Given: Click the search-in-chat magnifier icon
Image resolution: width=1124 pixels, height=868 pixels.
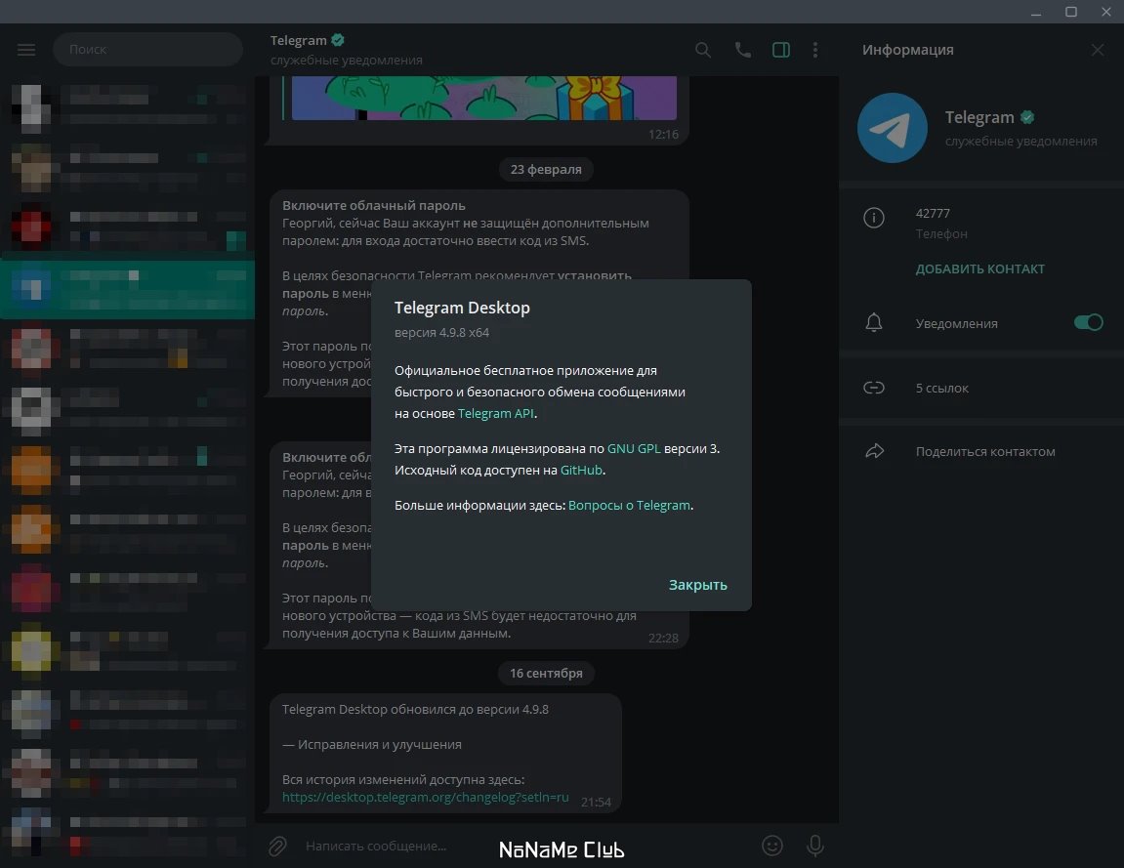Looking at the screenshot, I should (x=703, y=50).
